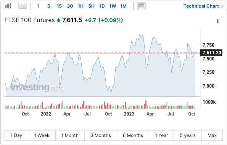Open the Technical Chart link
The height and width of the screenshot is (145, 227).
click(201, 6)
